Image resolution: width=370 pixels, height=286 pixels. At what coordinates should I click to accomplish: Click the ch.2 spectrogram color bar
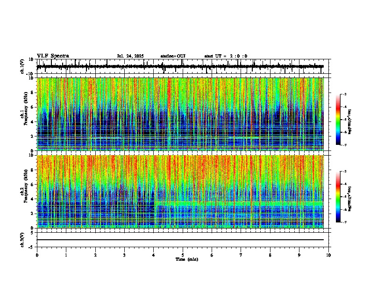338,197
